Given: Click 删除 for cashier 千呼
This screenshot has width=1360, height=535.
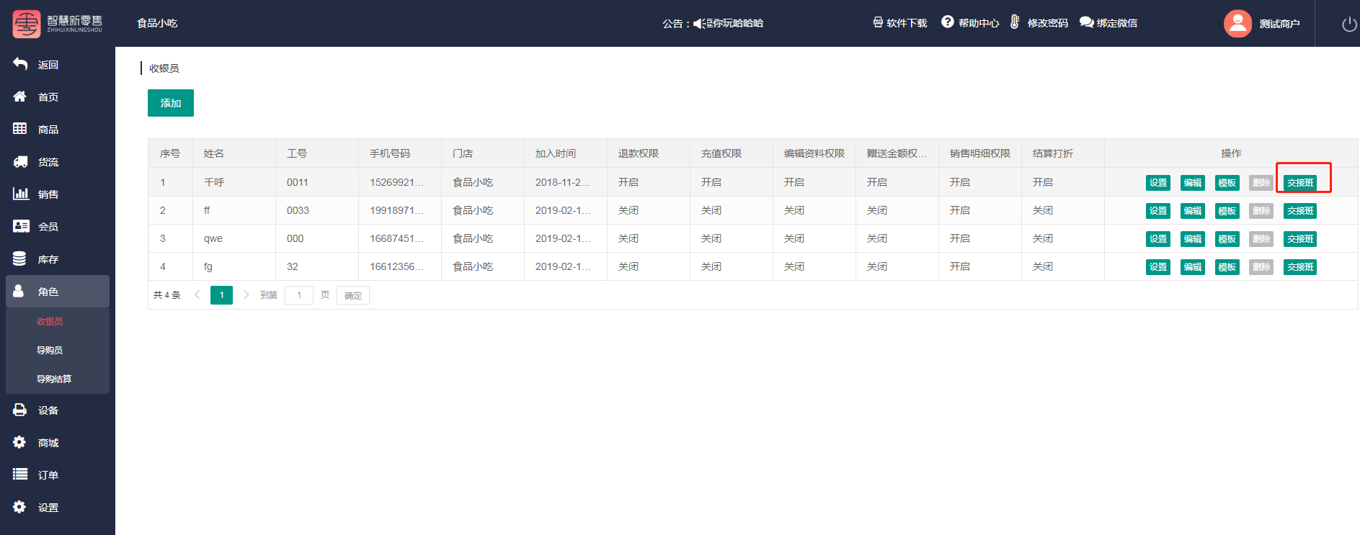Looking at the screenshot, I should 1261,183.
